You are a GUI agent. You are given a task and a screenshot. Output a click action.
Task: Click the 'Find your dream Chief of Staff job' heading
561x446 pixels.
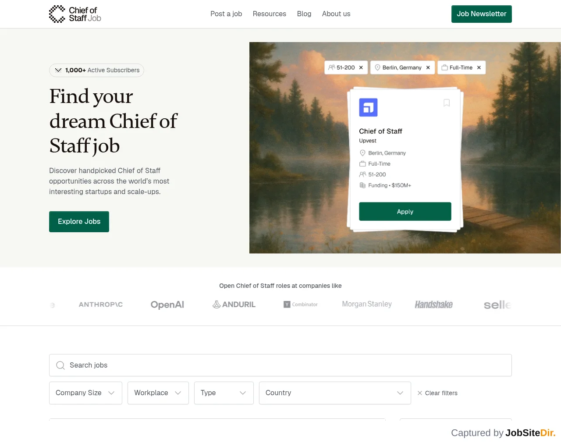coord(113,121)
